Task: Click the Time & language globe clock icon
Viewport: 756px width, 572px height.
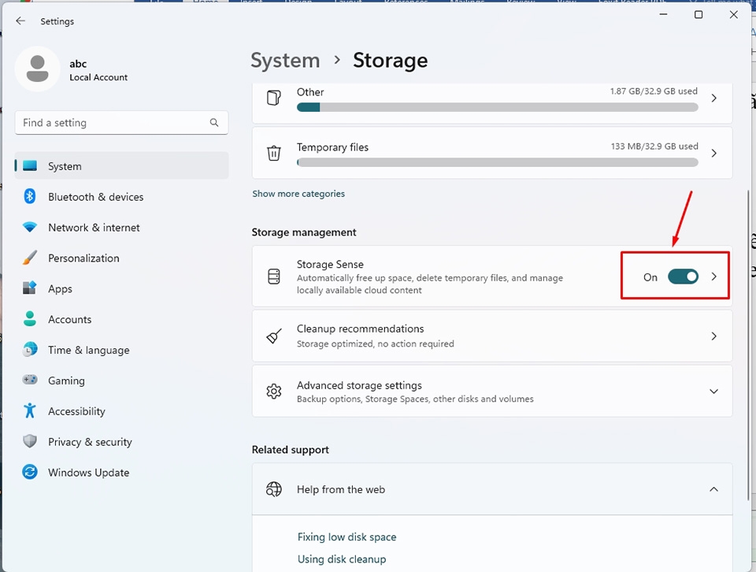Action: [x=30, y=350]
